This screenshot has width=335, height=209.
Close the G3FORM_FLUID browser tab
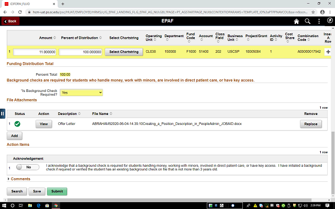tap(54, 4)
